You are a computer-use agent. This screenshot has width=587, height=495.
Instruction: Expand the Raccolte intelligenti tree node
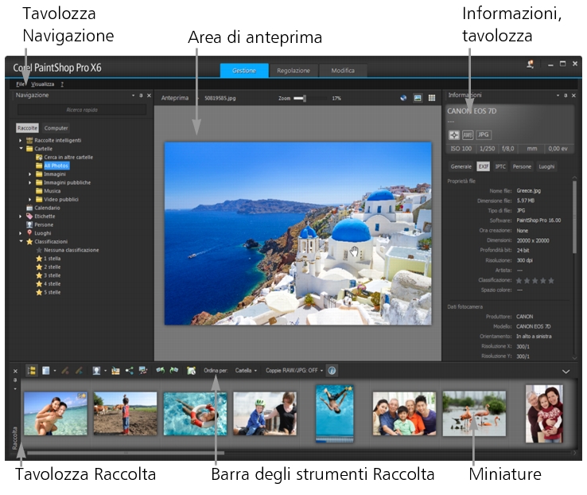click(21, 140)
